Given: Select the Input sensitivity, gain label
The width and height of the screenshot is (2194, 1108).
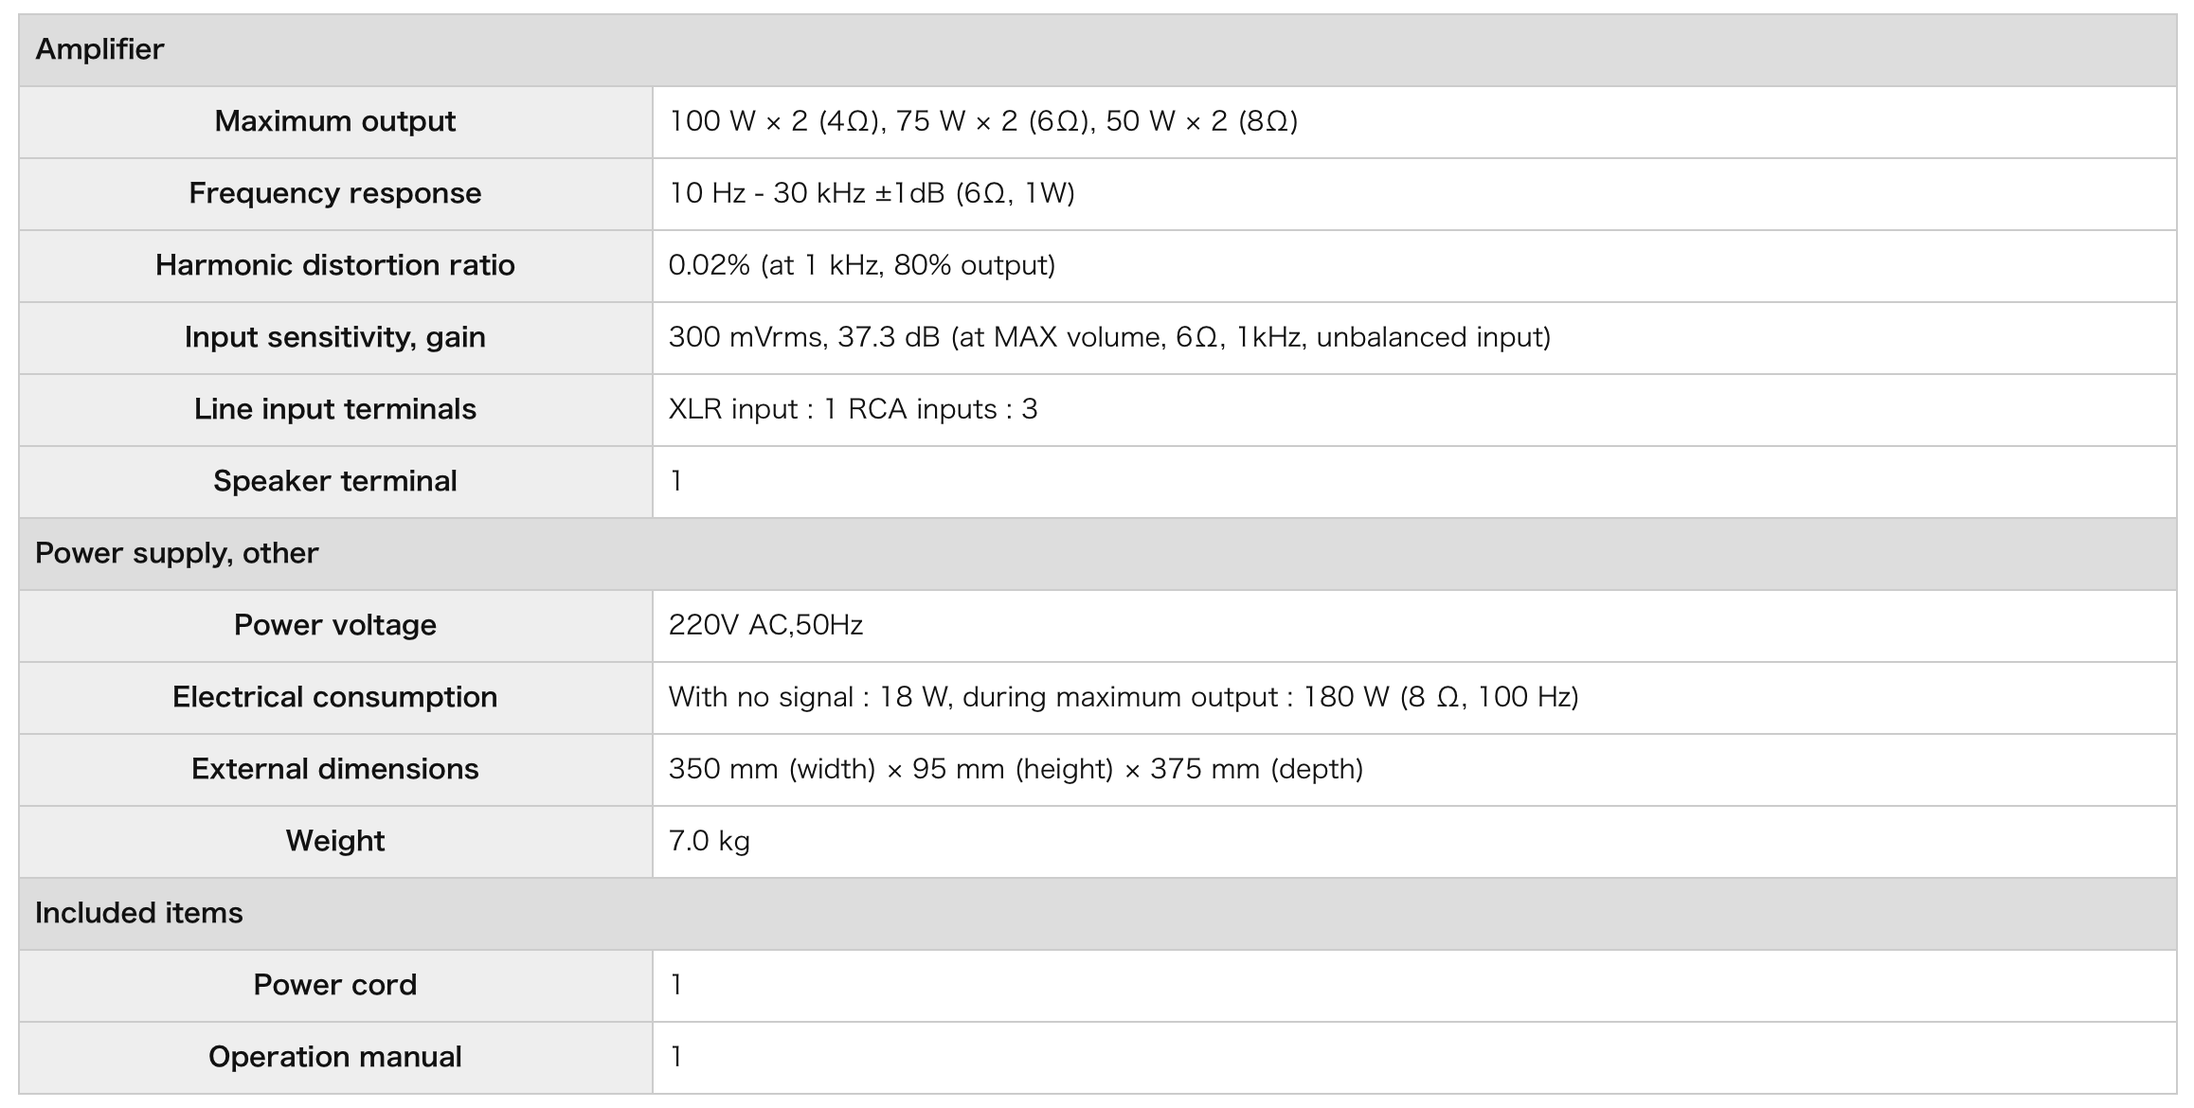Looking at the screenshot, I should [x=335, y=338].
